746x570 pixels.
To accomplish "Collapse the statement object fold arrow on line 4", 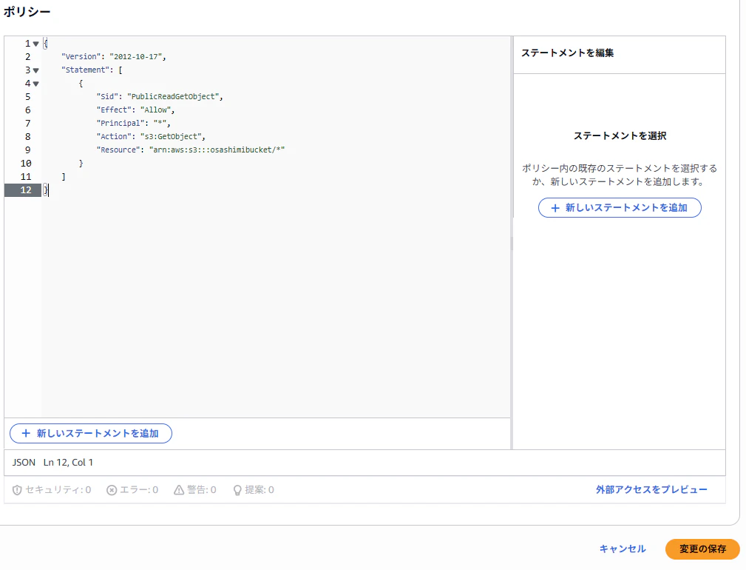I will tap(36, 83).
